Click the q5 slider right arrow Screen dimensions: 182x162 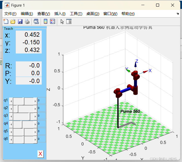[x=35, y=132]
